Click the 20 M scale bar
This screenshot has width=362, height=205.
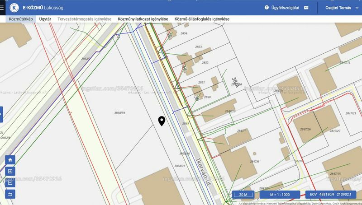(243, 195)
